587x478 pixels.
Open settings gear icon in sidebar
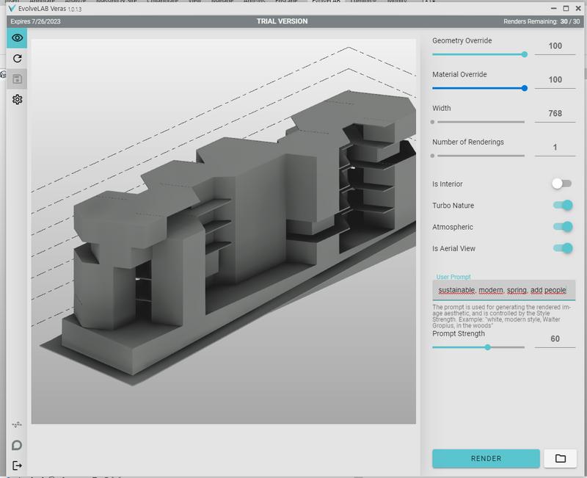tap(17, 100)
